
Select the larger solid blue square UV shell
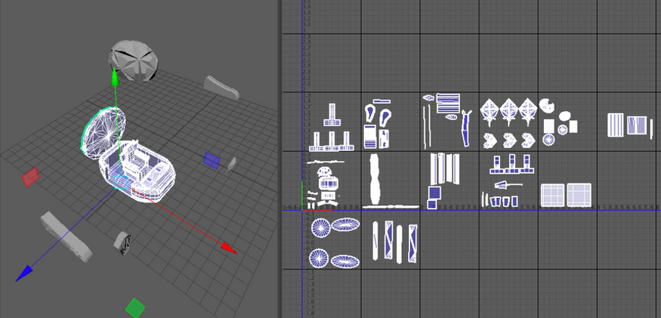tap(434, 193)
